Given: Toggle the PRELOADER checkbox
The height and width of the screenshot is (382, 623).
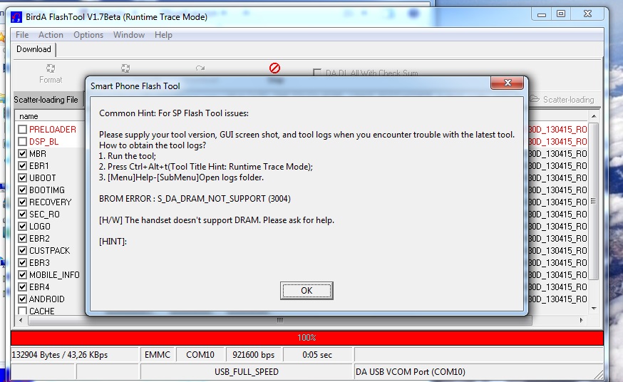Looking at the screenshot, I should [23, 130].
